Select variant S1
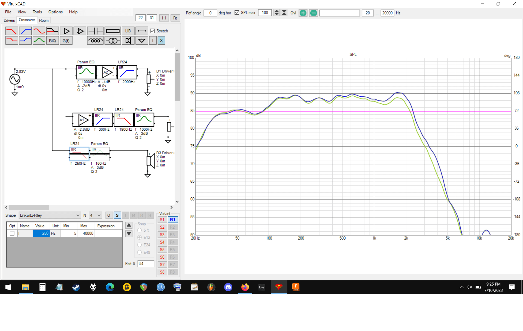 162,220
